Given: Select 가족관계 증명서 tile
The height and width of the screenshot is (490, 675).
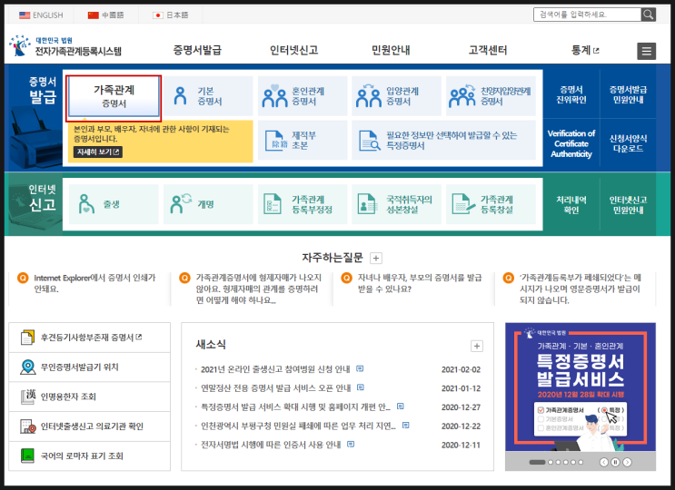Looking at the screenshot, I should coord(114,96).
